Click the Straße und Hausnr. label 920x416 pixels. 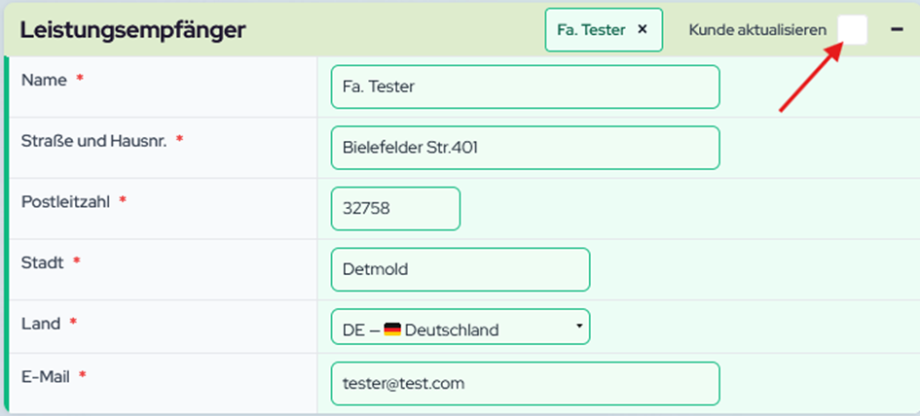[x=93, y=141]
